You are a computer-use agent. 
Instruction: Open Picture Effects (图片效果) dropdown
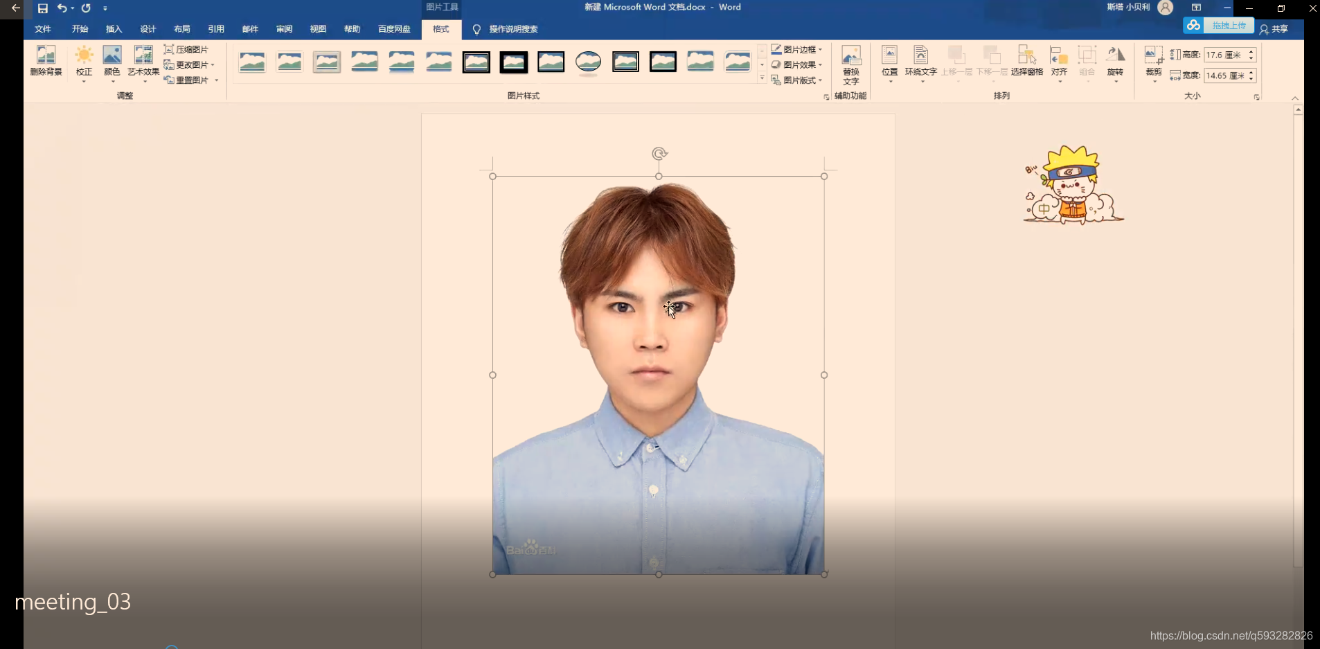[796, 64]
